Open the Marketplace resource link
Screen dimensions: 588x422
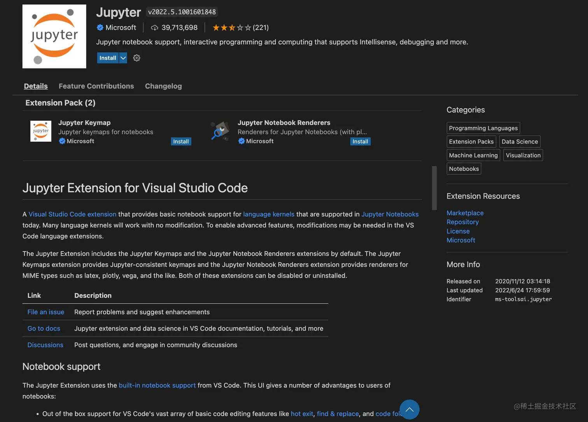[x=465, y=213]
